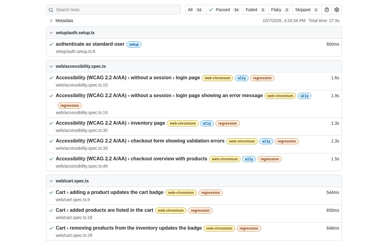The height and width of the screenshot is (242, 388).
Task: Click regression tag on login page showing error test
Action: [70, 106]
